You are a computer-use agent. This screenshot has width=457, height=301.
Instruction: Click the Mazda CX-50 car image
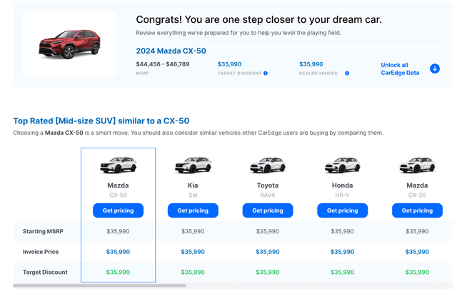[x=118, y=165]
